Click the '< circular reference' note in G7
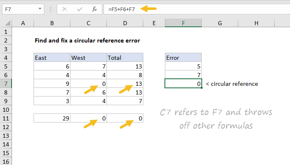Image resolution: width=290 pixels, height=165 pixels. pyautogui.click(x=232, y=84)
